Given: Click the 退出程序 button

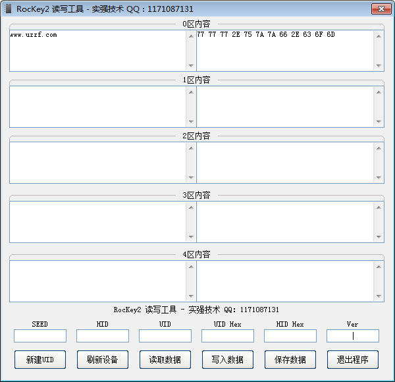Looking at the screenshot, I should coord(353,360).
